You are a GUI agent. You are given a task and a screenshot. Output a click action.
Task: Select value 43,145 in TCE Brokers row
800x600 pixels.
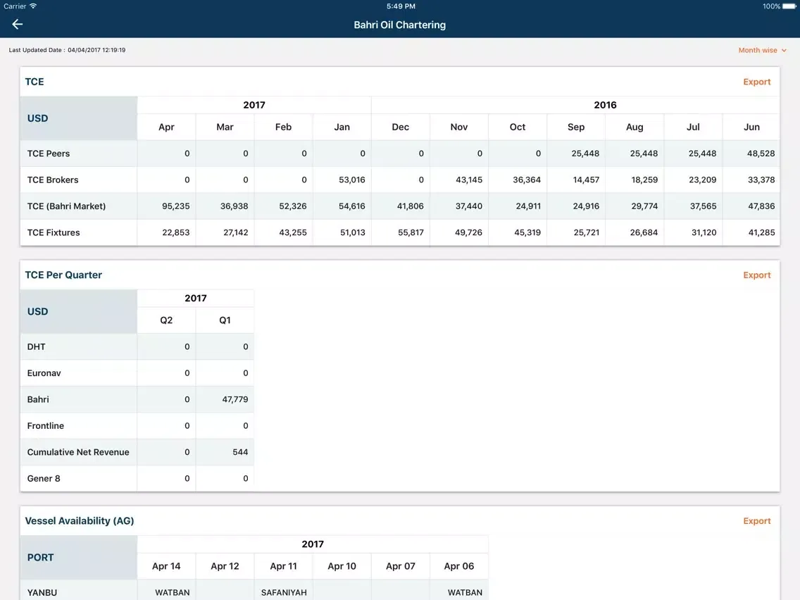[x=469, y=180]
